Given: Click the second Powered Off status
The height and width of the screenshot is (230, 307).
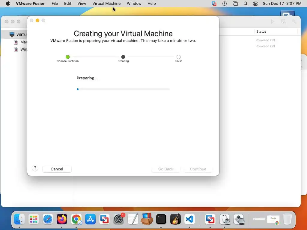Looking at the screenshot, I should pos(265,46).
